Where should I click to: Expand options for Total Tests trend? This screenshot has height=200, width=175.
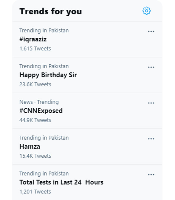[x=151, y=175]
